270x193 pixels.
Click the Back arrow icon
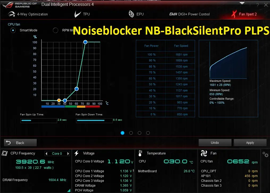tap(8, 142)
